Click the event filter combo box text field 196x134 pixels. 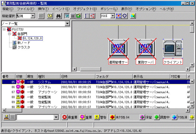click(x=35, y=117)
